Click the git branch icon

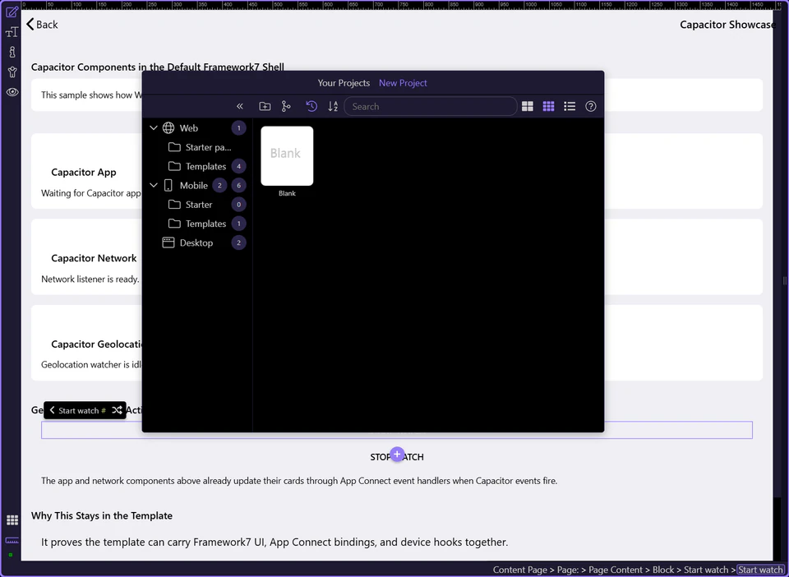(x=286, y=106)
